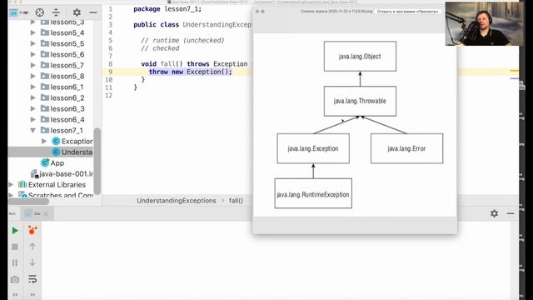Image resolution: width=533 pixels, height=300 pixels.
Task: Select opened file via locate target icon
Action: click(x=40, y=12)
